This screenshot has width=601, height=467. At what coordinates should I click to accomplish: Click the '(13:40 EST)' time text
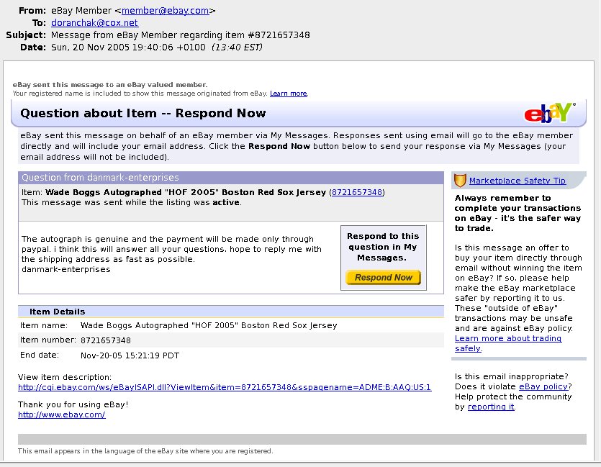tap(238, 47)
